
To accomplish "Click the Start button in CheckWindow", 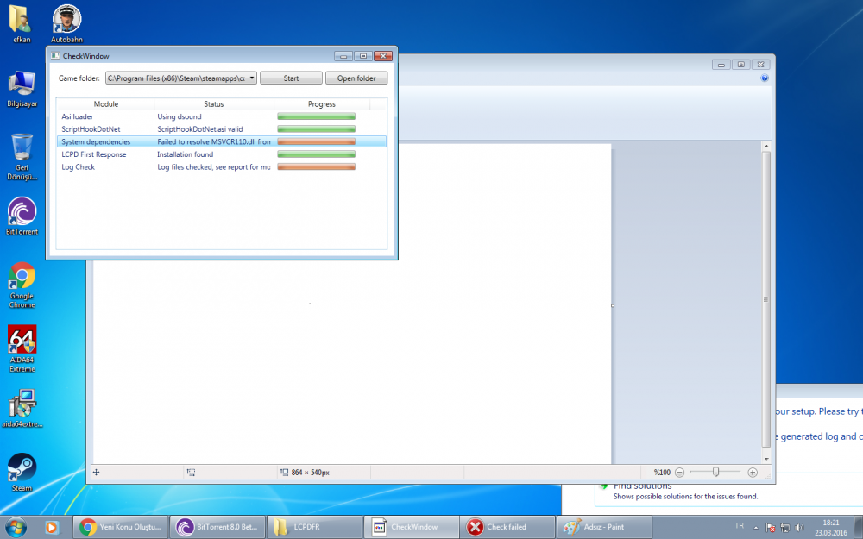I will 291,78.
